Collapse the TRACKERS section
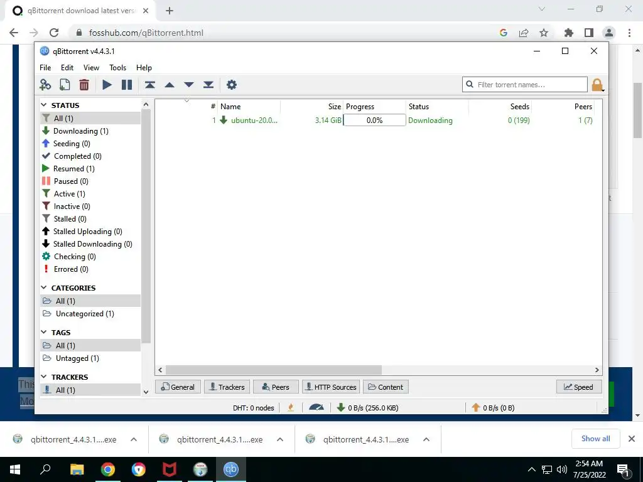Image resolution: width=643 pixels, height=482 pixels. [44, 377]
